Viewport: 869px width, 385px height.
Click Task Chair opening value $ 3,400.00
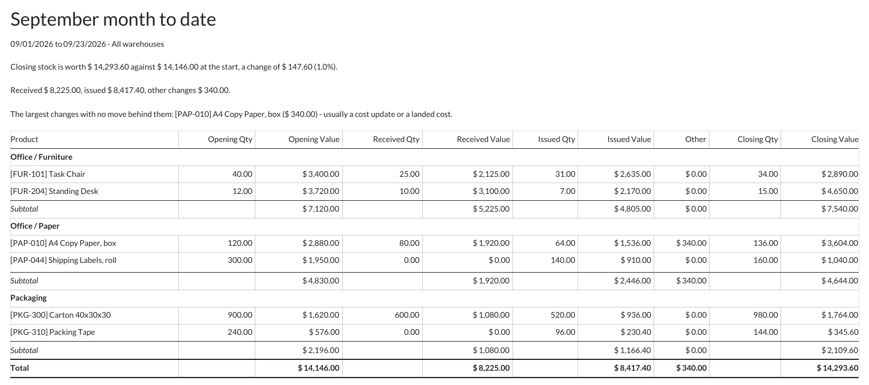point(321,174)
